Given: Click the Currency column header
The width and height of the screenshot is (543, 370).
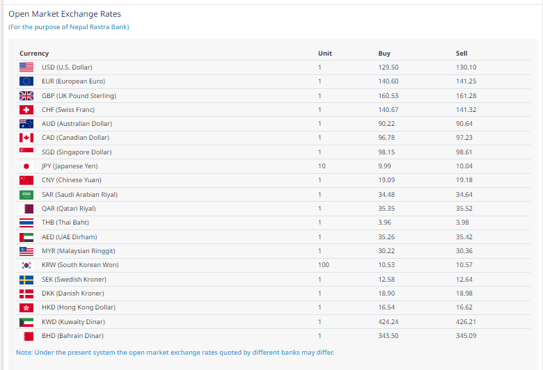Looking at the screenshot, I should (34, 54).
